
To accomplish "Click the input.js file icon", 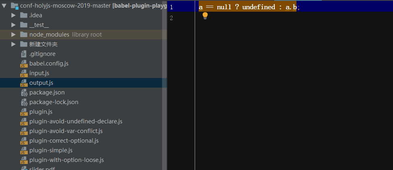I will click(23, 73).
